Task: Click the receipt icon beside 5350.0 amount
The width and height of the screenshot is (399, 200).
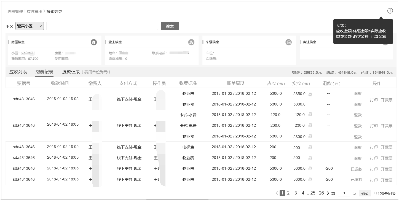Action: click(x=310, y=94)
